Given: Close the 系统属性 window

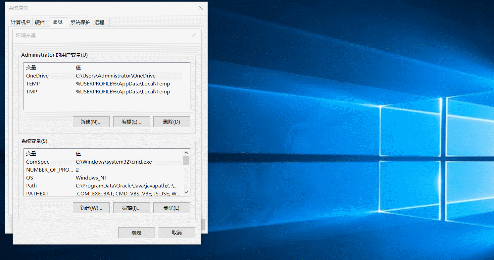Looking at the screenshot, I should (x=201, y=8).
